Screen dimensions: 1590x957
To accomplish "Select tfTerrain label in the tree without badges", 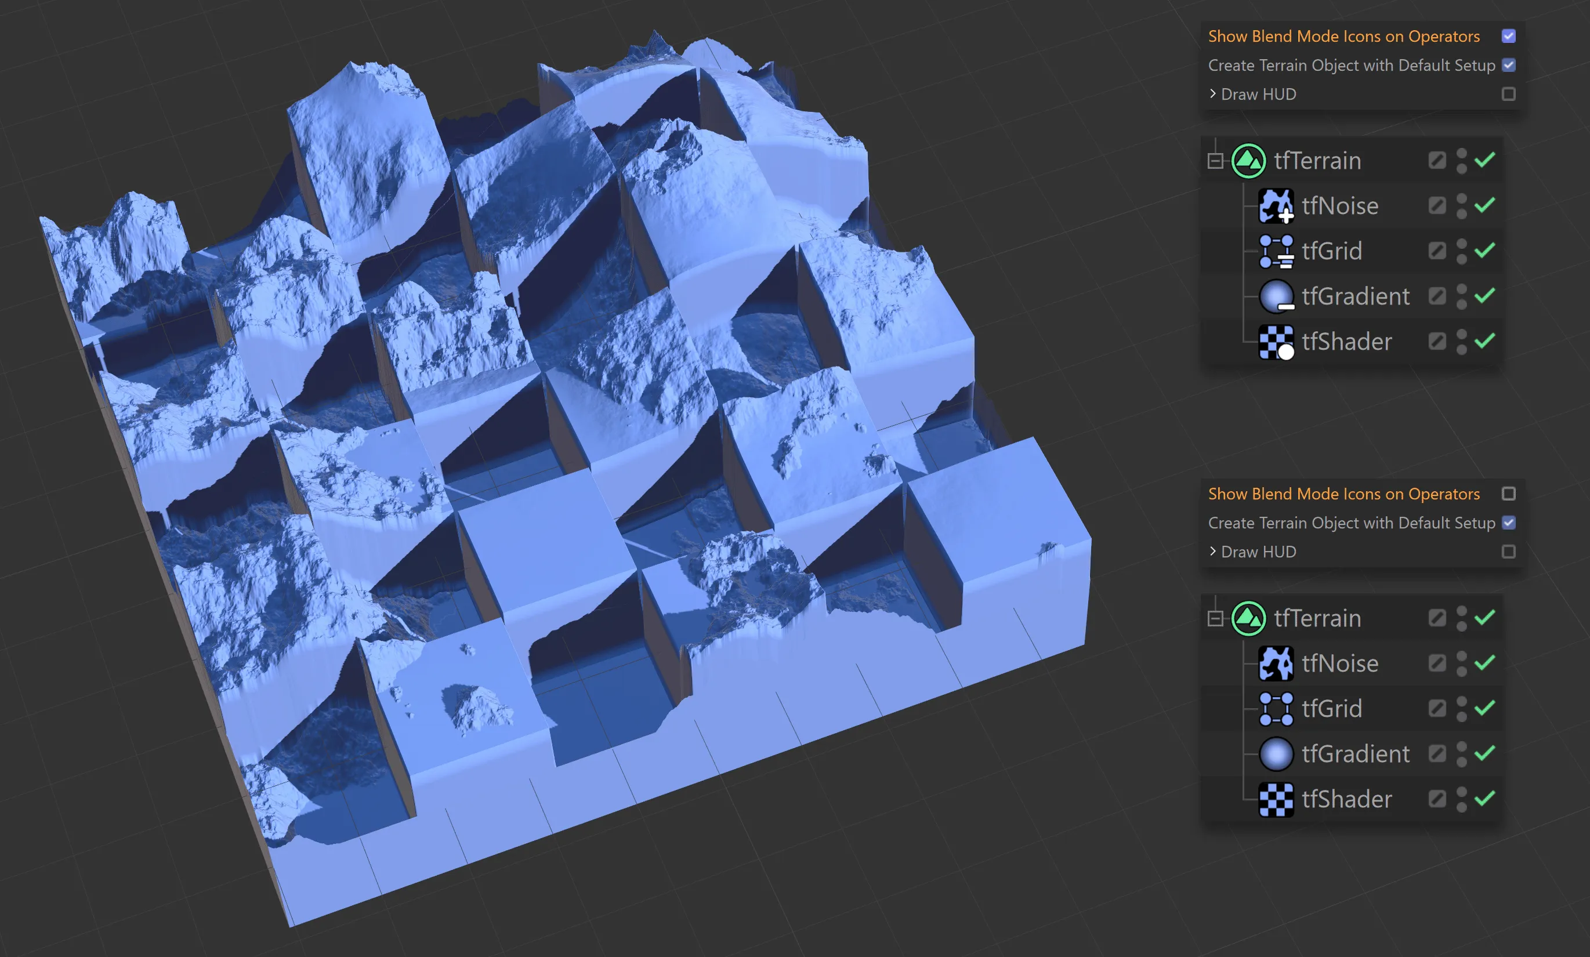I will click(1317, 618).
